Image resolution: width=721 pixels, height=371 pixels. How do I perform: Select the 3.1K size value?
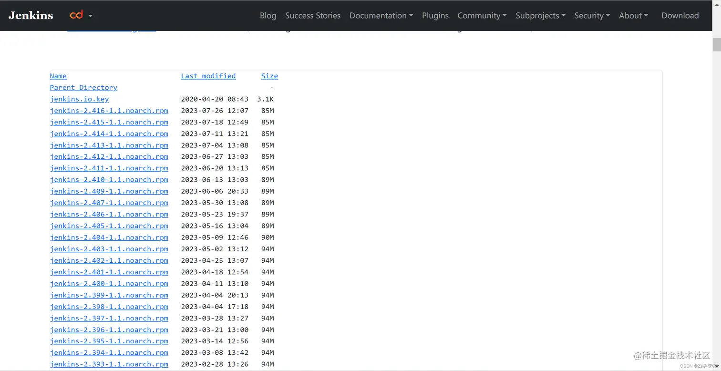(265, 99)
